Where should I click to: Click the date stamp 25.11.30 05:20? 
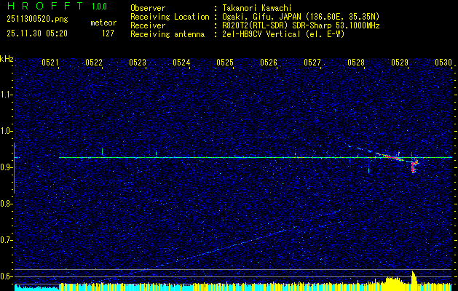37,33
